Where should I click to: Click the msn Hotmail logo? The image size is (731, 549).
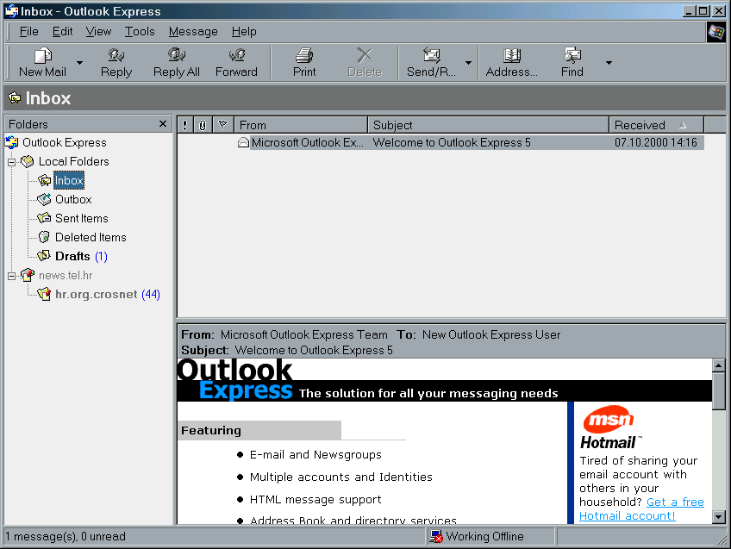(610, 427)
